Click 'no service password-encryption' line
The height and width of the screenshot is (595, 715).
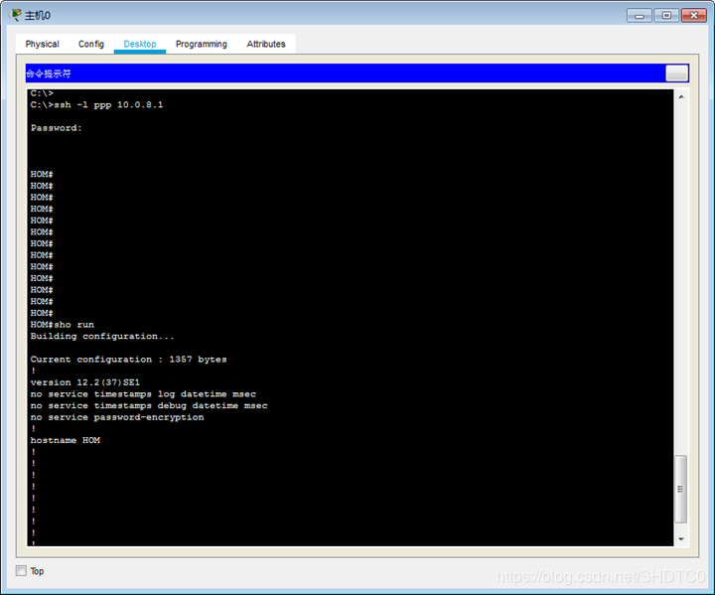tap(117, 417)
